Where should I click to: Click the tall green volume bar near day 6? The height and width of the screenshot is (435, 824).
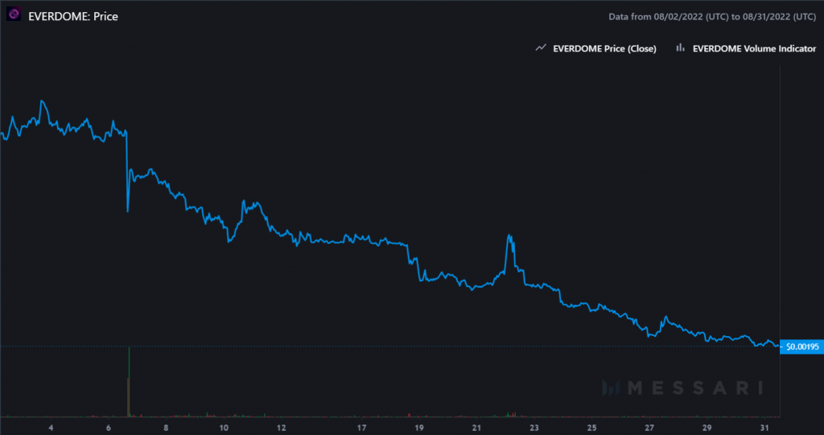coord(129,381)
